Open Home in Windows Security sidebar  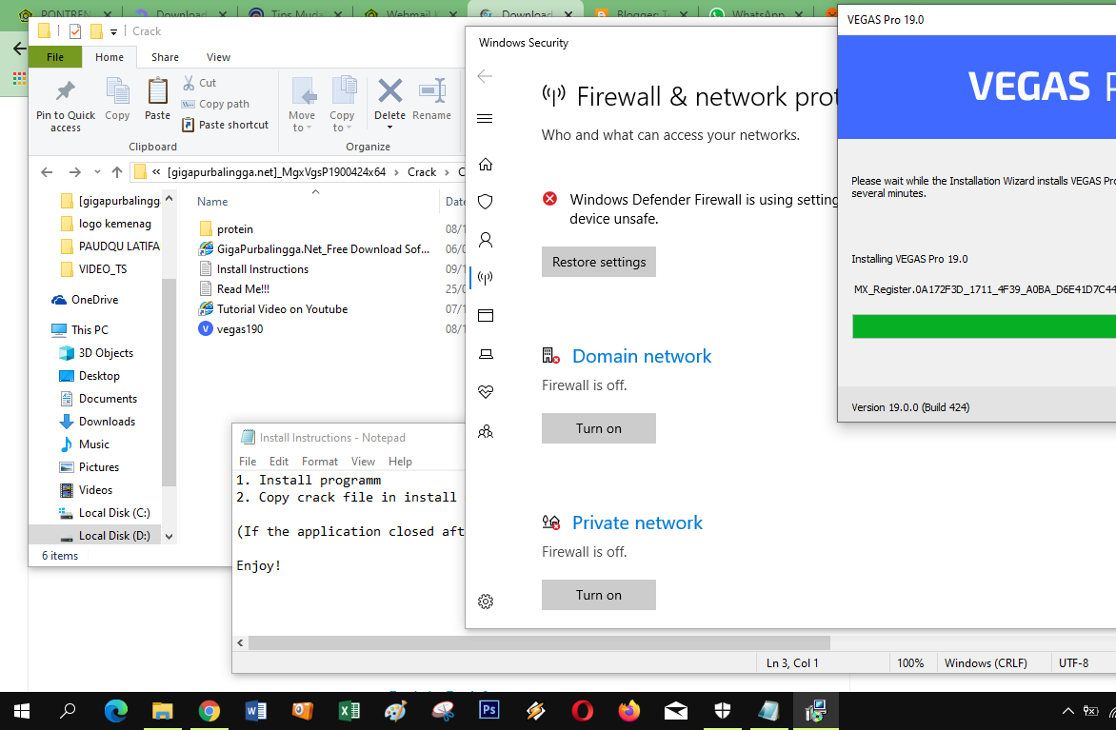click(486, 165)
